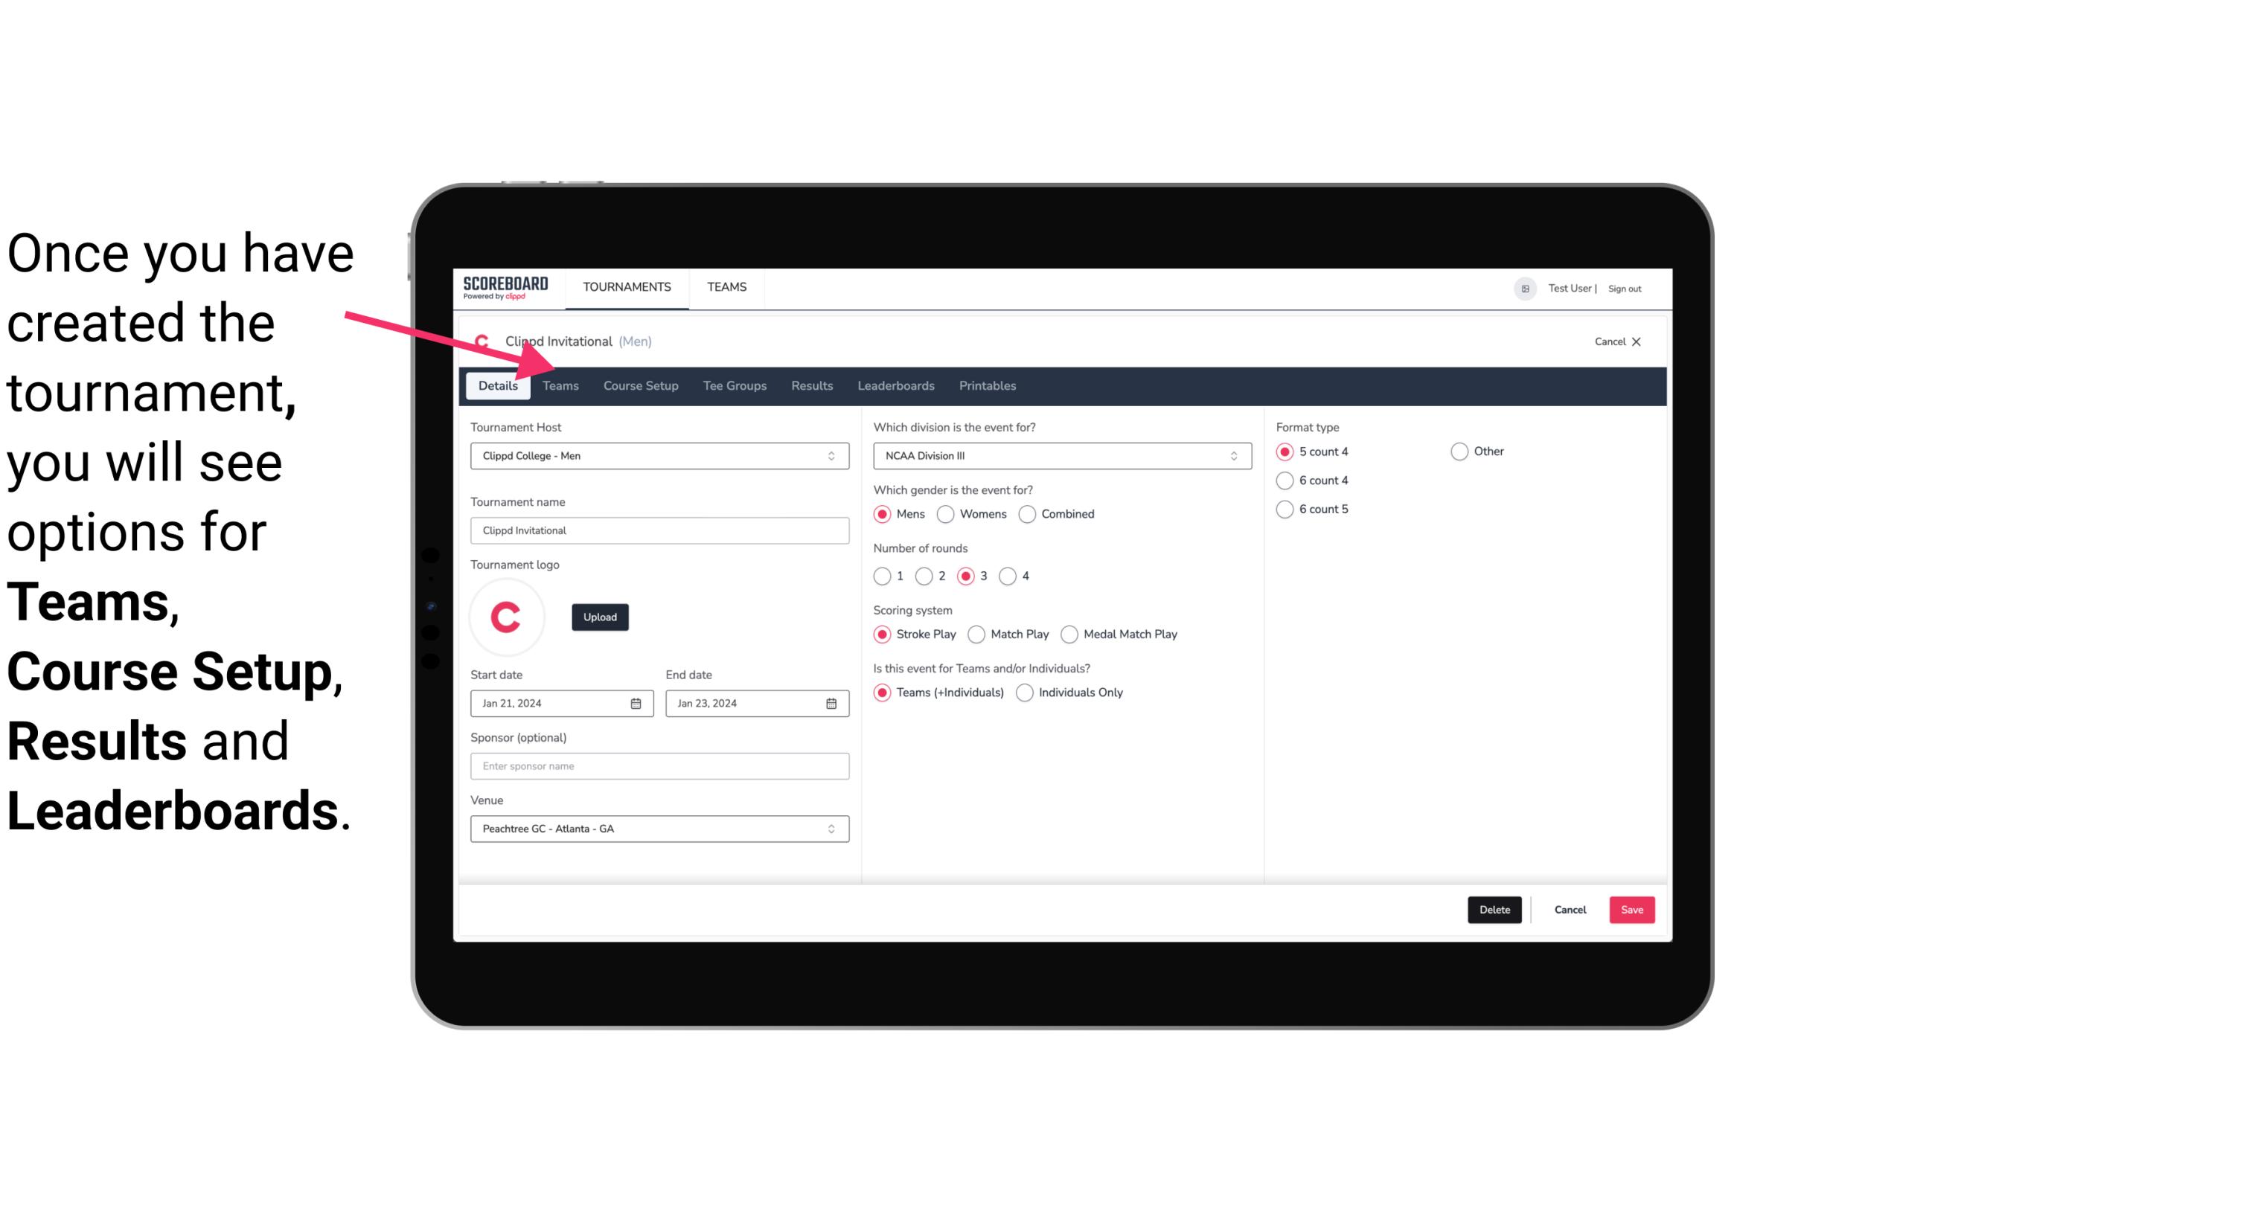Image resolution: width=2252 pixels, height=1211 pixels.
Task: Click the Scoreboard powered by Clippd logo
Action: pos(505,288)
